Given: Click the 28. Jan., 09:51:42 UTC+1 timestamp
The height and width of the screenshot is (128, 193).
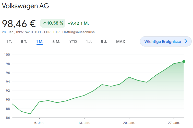Looking at the screenshot, I should point(21,32).
